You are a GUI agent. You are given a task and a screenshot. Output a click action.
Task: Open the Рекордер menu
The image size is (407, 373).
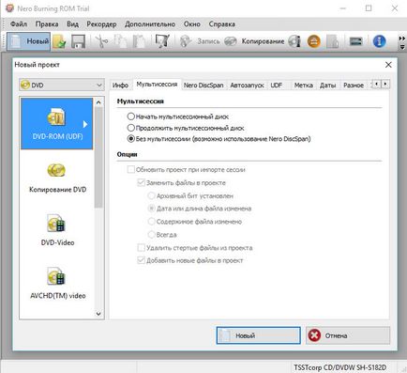(x=101, y=24)
